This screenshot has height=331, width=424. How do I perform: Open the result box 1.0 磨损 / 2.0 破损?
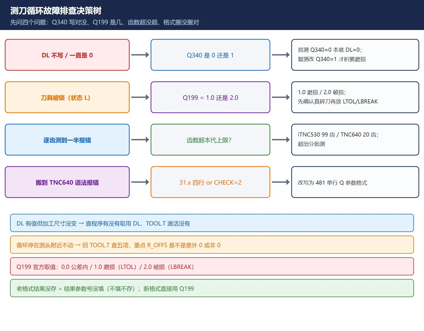355,97
